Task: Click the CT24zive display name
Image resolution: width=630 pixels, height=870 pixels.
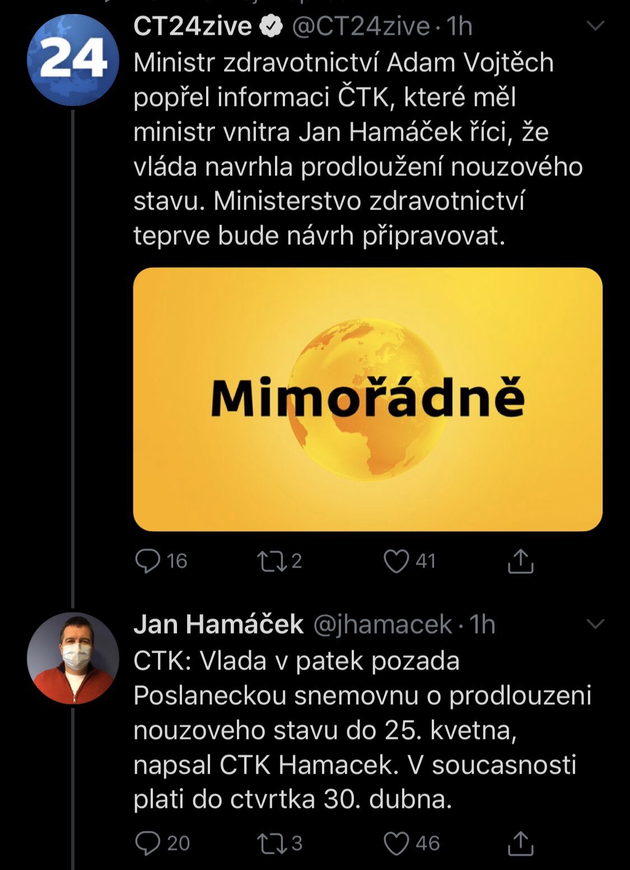Action: pos(192,26)
